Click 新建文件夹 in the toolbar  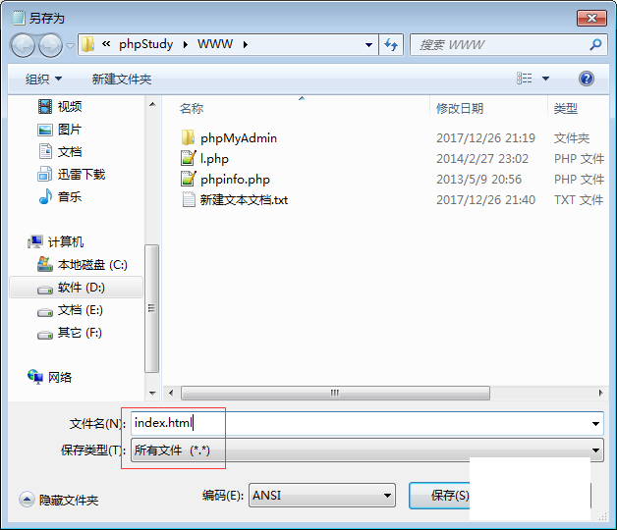click(122, 79)
